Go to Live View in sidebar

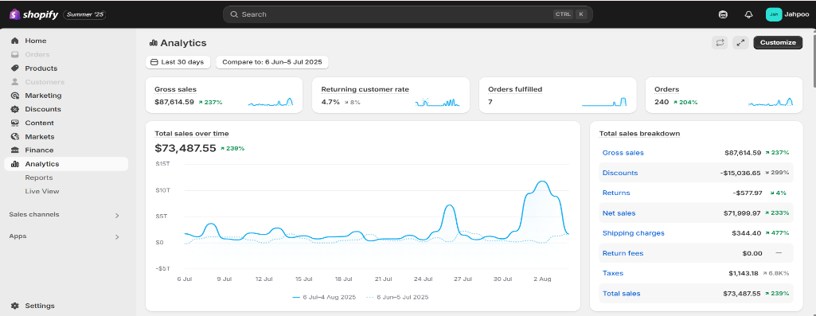(42, 191)
